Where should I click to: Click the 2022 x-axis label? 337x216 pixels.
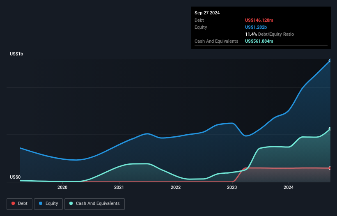coord(176,187)
